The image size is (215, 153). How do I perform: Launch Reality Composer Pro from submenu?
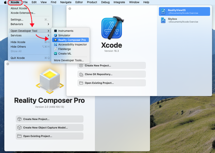pos(71,40)
